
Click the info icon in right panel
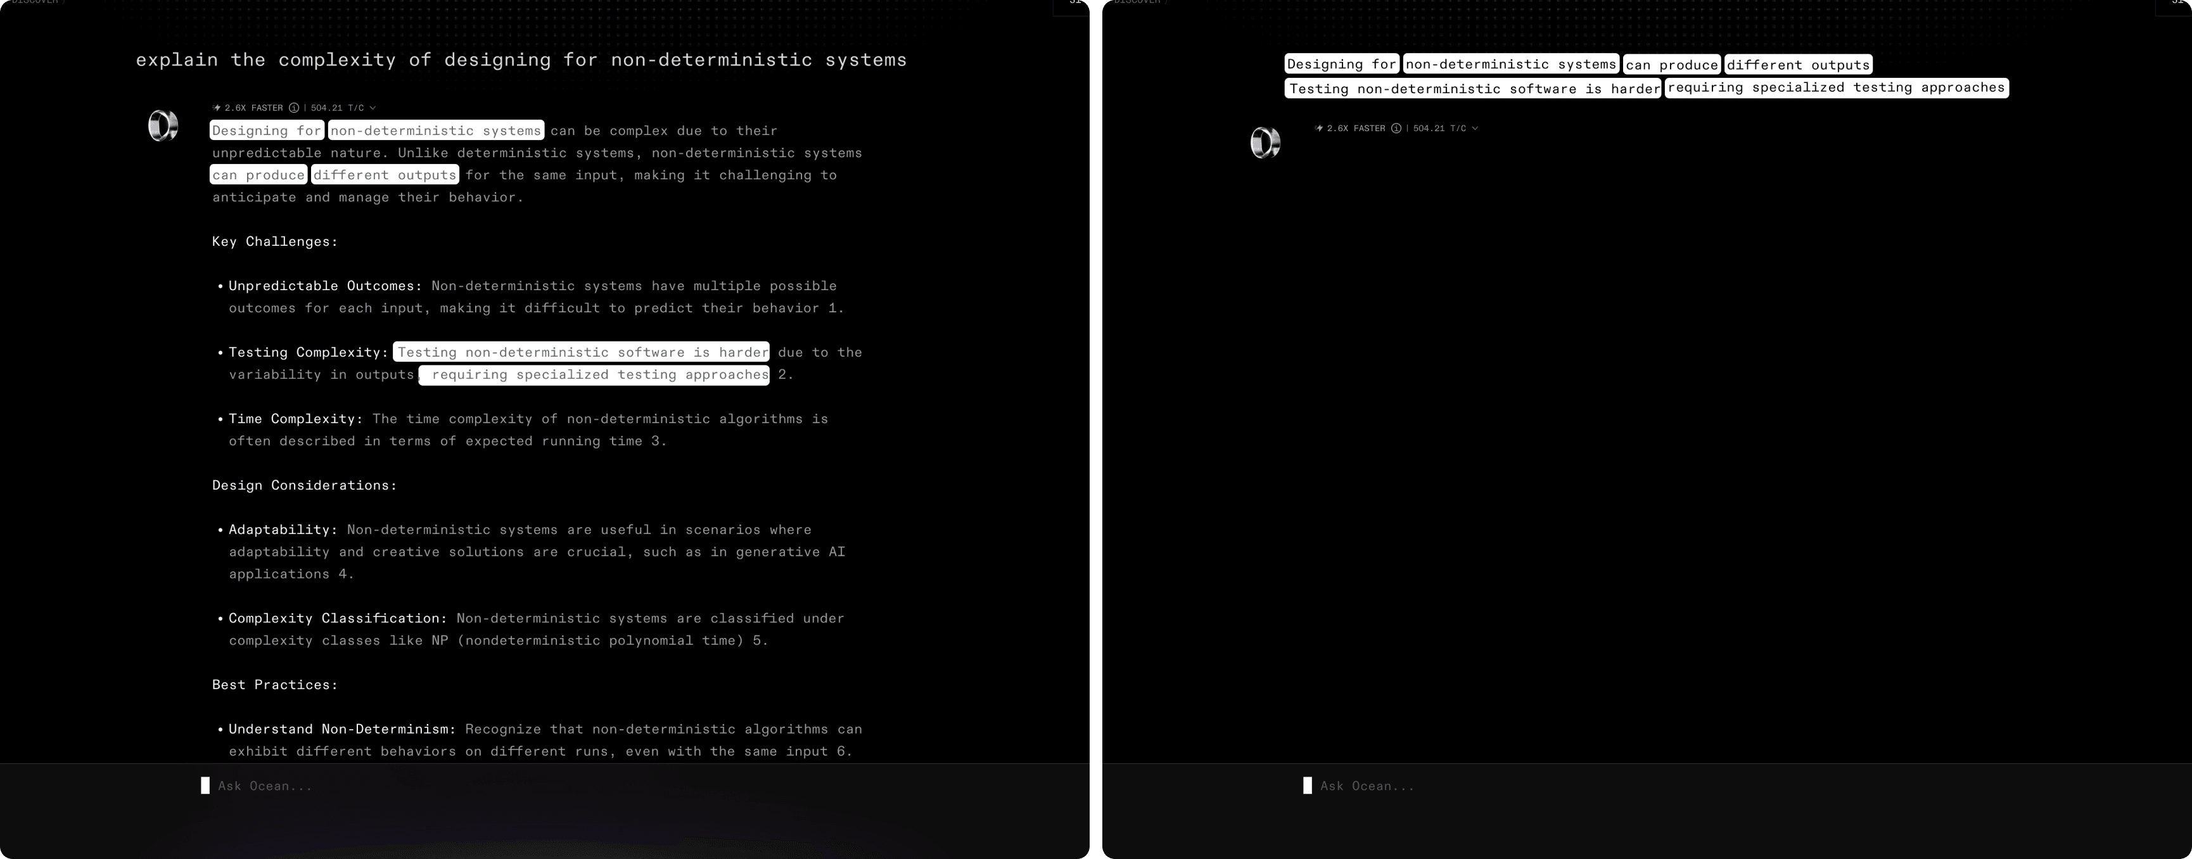1396,129
